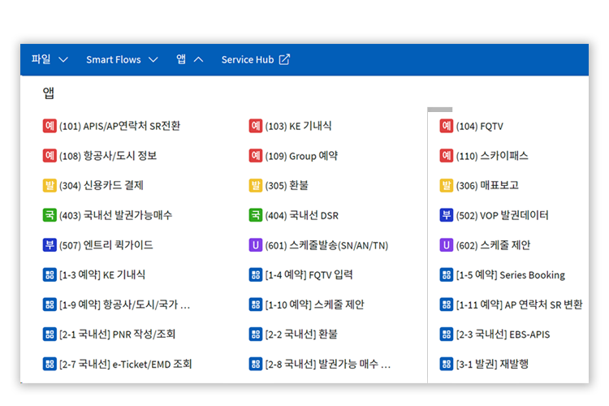
Task: Expand the Smart Flows chevron
Action: pyautogui.click(x=153, y=60)
